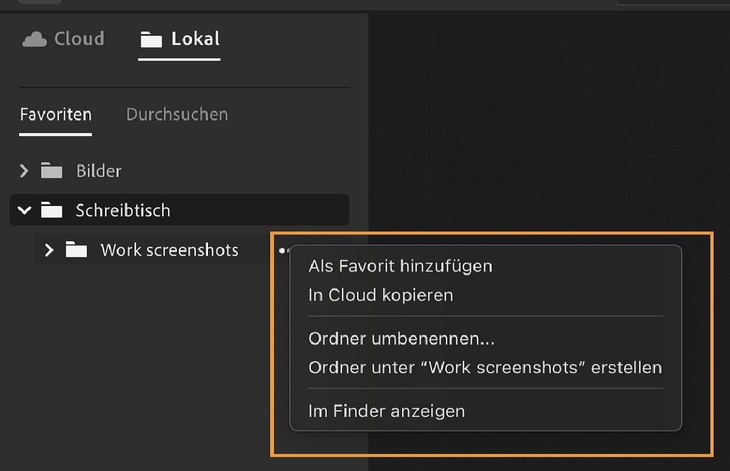Select the Bilder tree entry
Screen dimensions: 730x471
(x=97, y=170)
